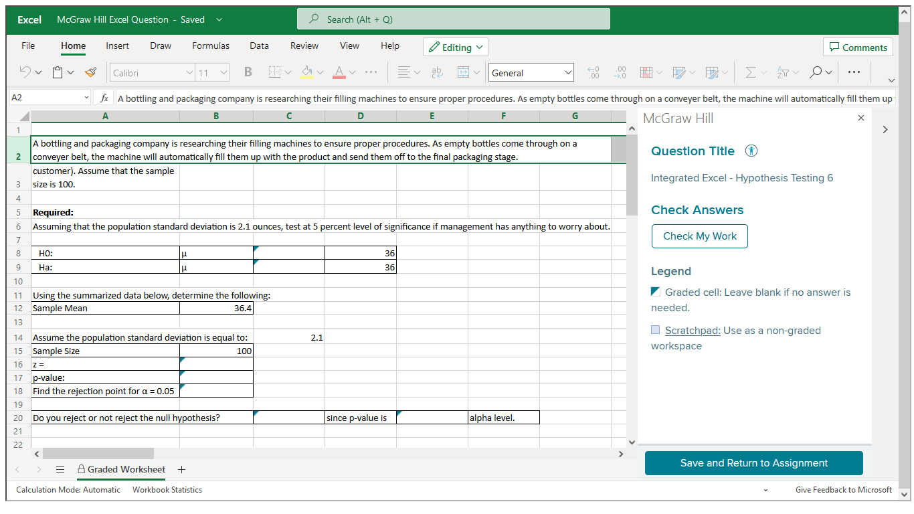914x514 pixels.
Task: Apply the Font Color to selection
Action: tap(341, 72)
